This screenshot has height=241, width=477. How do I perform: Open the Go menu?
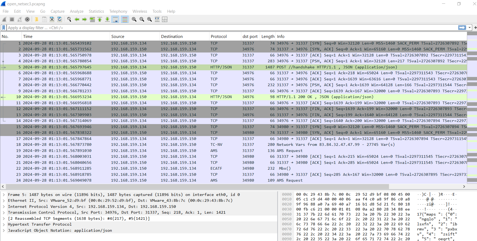pos(43,11)
